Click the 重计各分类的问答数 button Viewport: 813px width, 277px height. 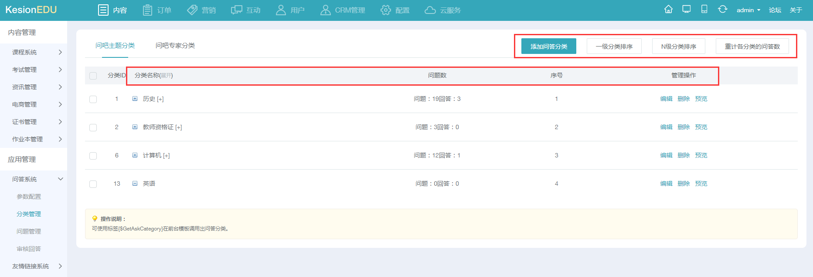tap(752, 47)
